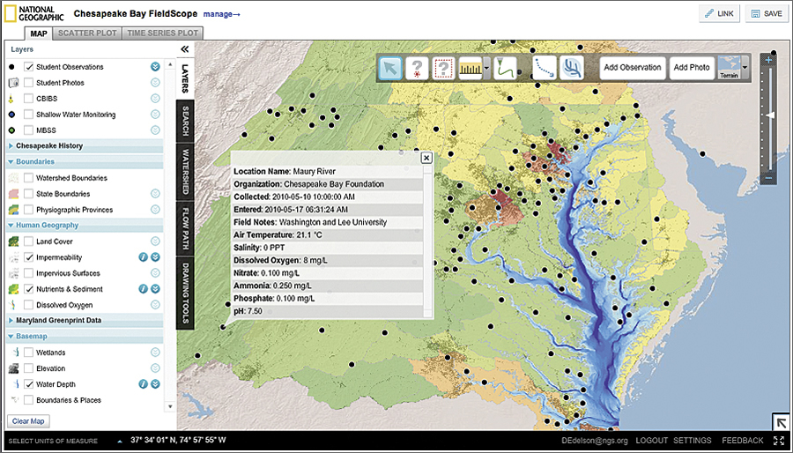Screen dimensions: 793x453
Task: Click LOGOUT link
Action: coord(652,441)
